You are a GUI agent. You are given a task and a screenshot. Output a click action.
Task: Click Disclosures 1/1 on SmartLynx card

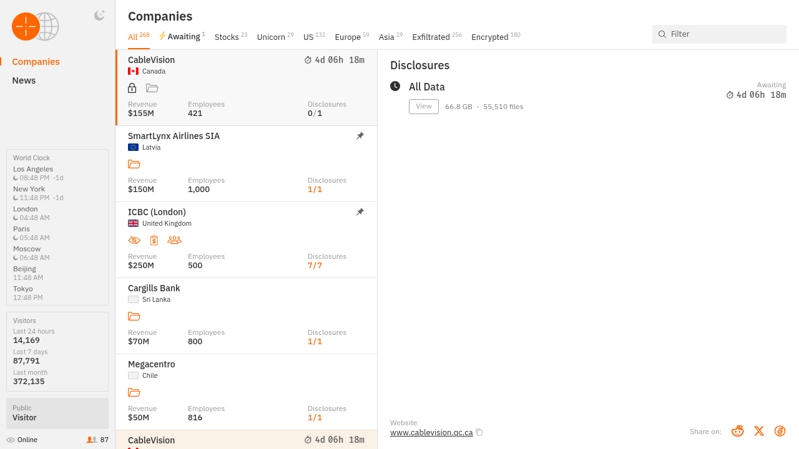pyautogui.click(x=315, y=190)
